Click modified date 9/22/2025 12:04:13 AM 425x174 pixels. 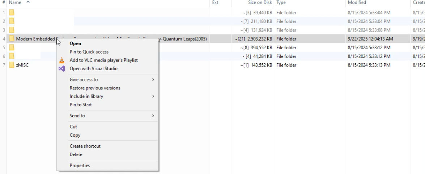(370, 39)
